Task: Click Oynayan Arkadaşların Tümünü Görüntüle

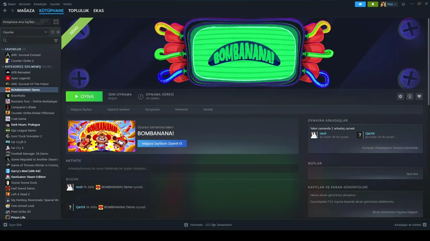Action: tap(390, 148)
